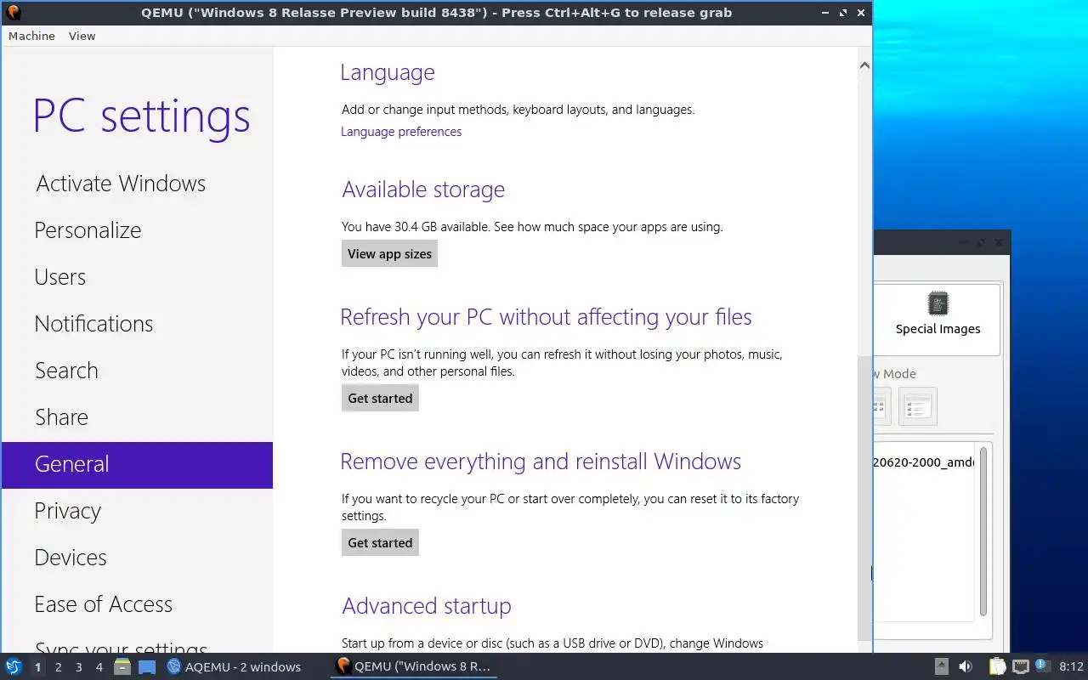Select the icon grid view mode in AQEMU
The image size is (1088, 680).
click(881, 406)
